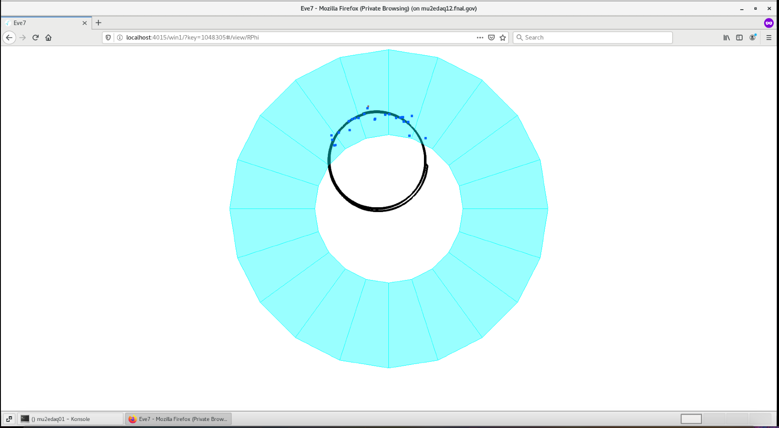Click the Search input field
Screen dimensions: 779x428
coord(592,38)
